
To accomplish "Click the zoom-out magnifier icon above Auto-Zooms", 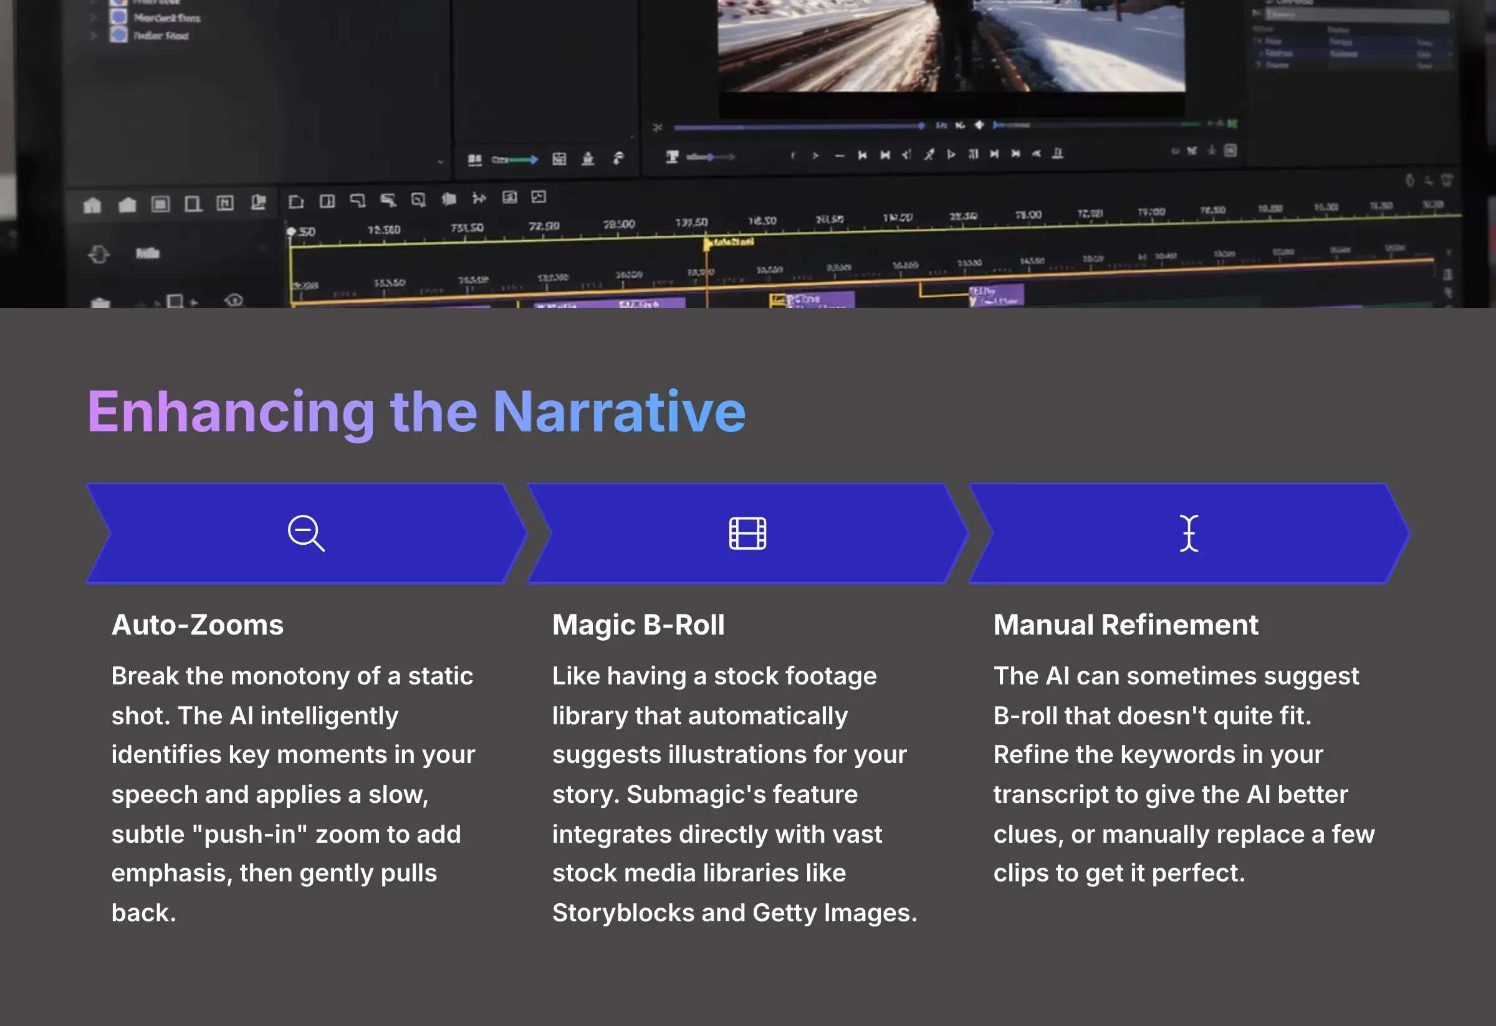I will pyautogui.click(x=306, y=533).
